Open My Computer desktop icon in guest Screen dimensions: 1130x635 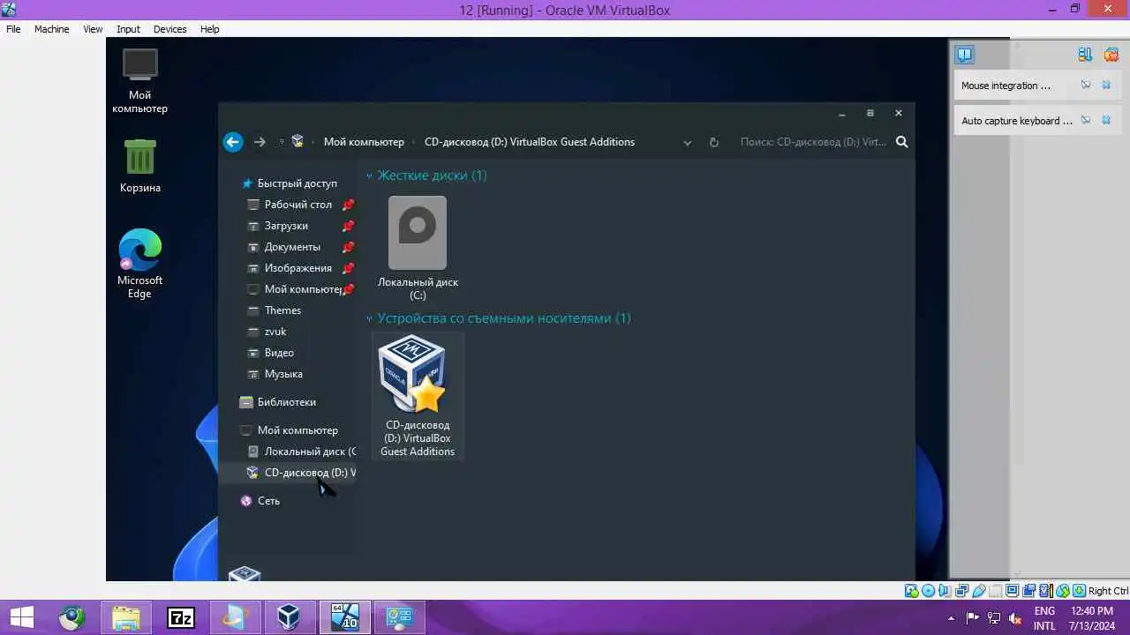pyautogui.click(x=139, y=81)
